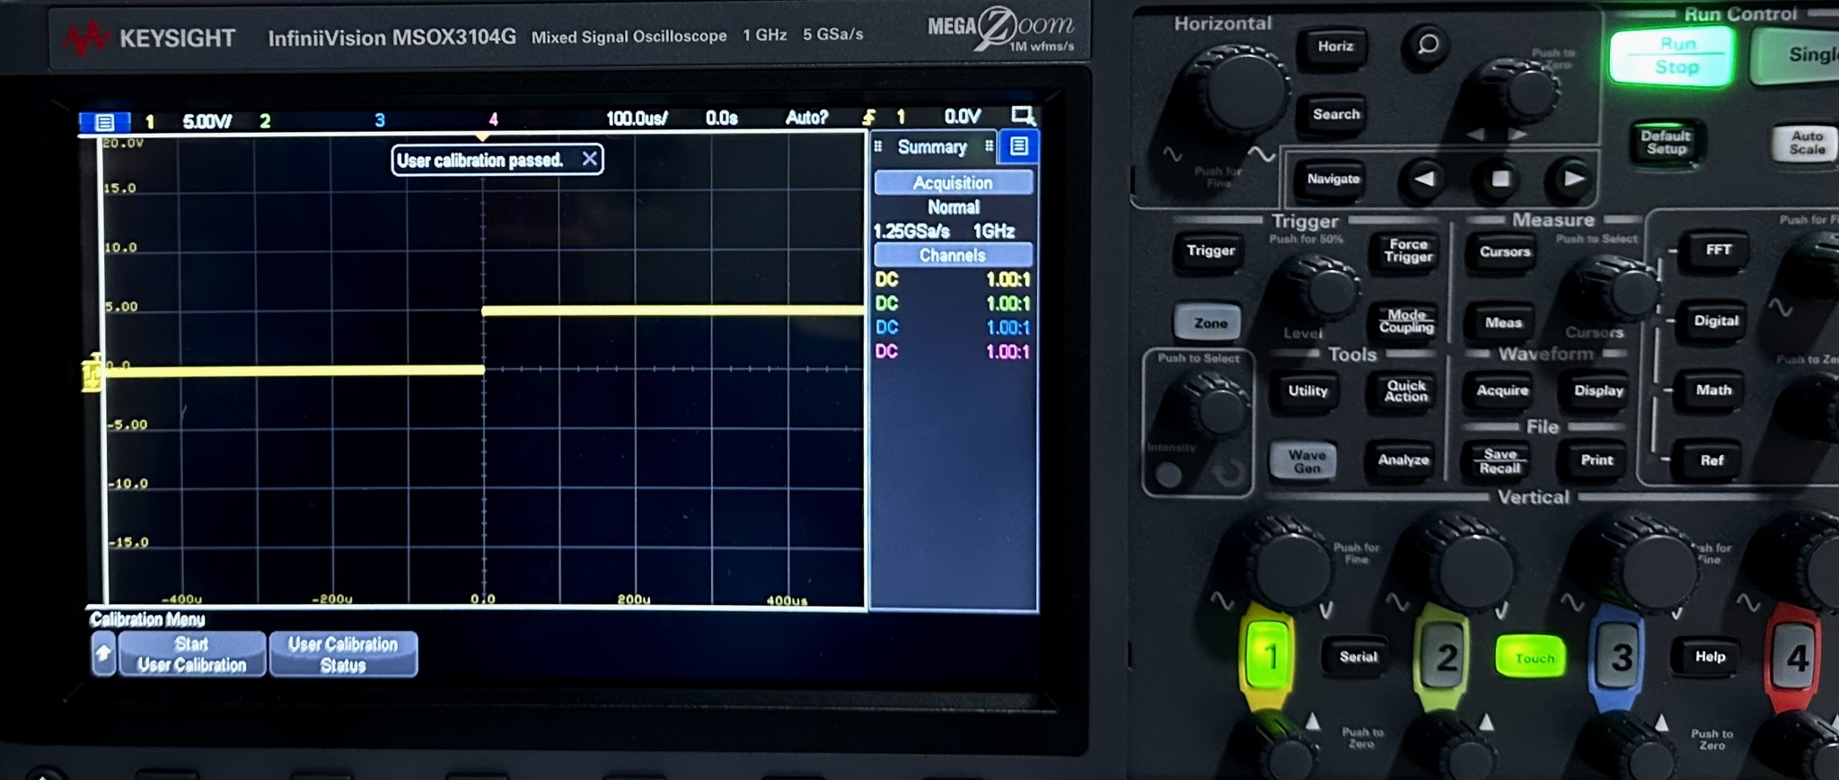Hit the Trigger key
Viewport: 1839px width, 780px height.
pos(1210,250)
